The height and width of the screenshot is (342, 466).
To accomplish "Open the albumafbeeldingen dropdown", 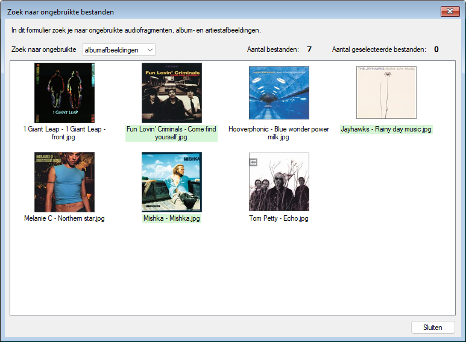I will [119, 50].
